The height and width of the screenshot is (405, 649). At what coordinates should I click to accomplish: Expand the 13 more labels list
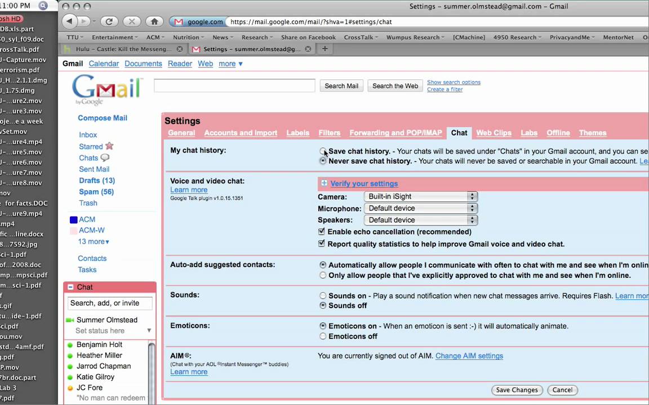pos(94,242)
